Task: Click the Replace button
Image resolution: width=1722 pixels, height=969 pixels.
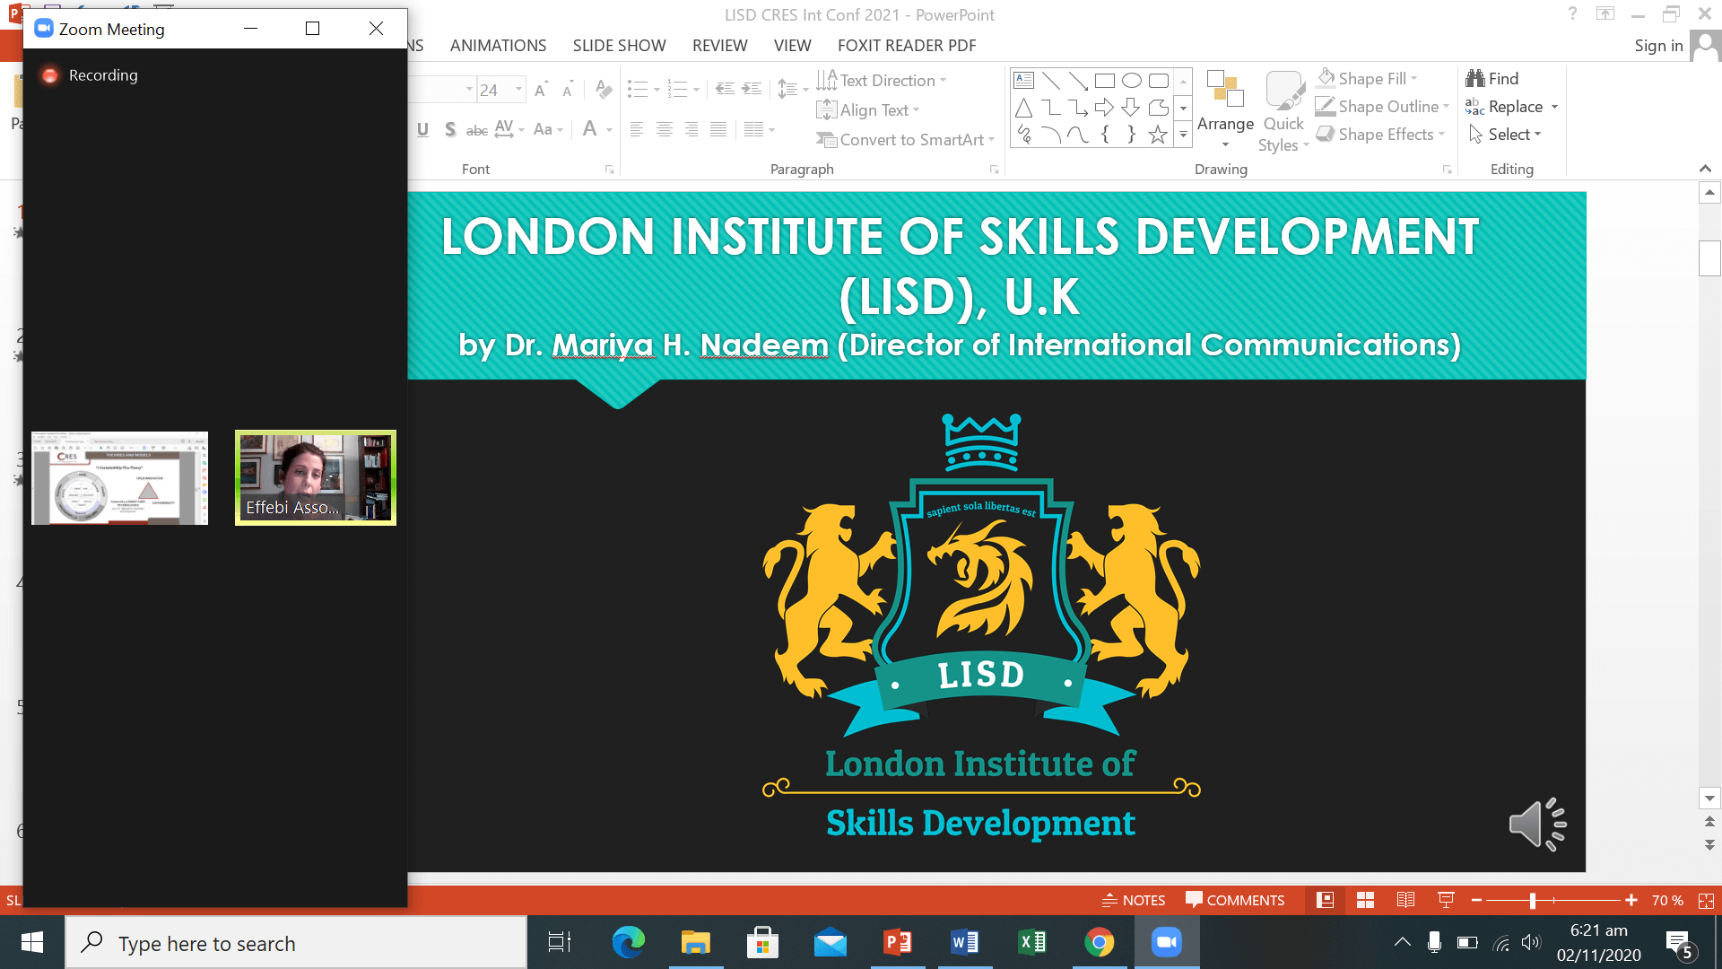Action: click(x=1504, y=107)
